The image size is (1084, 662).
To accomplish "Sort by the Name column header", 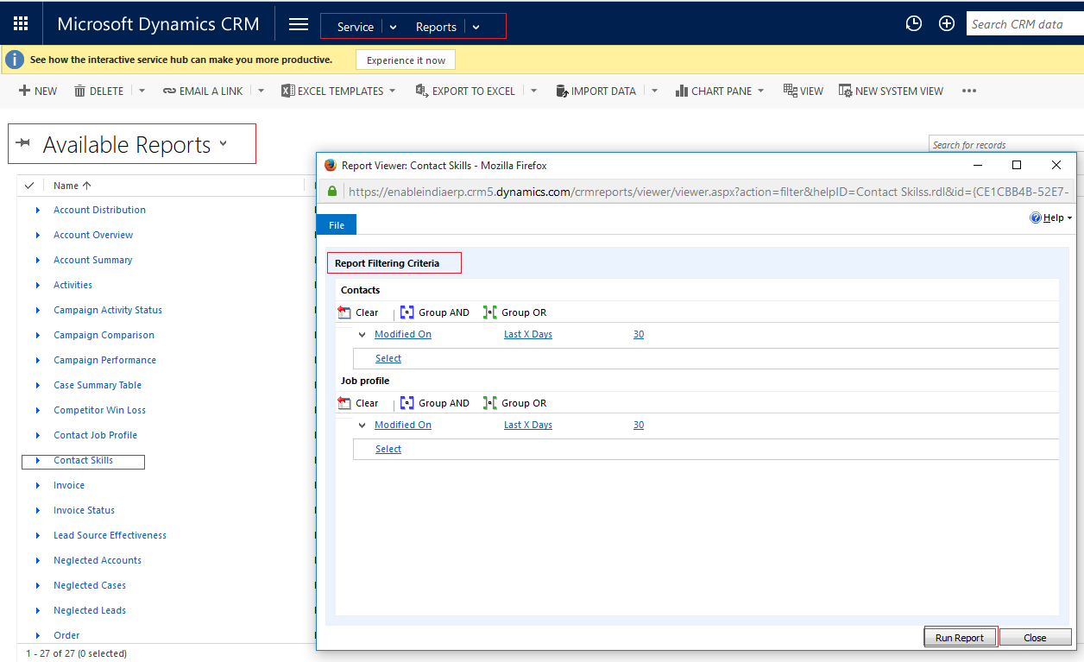I will pos(72,186).
